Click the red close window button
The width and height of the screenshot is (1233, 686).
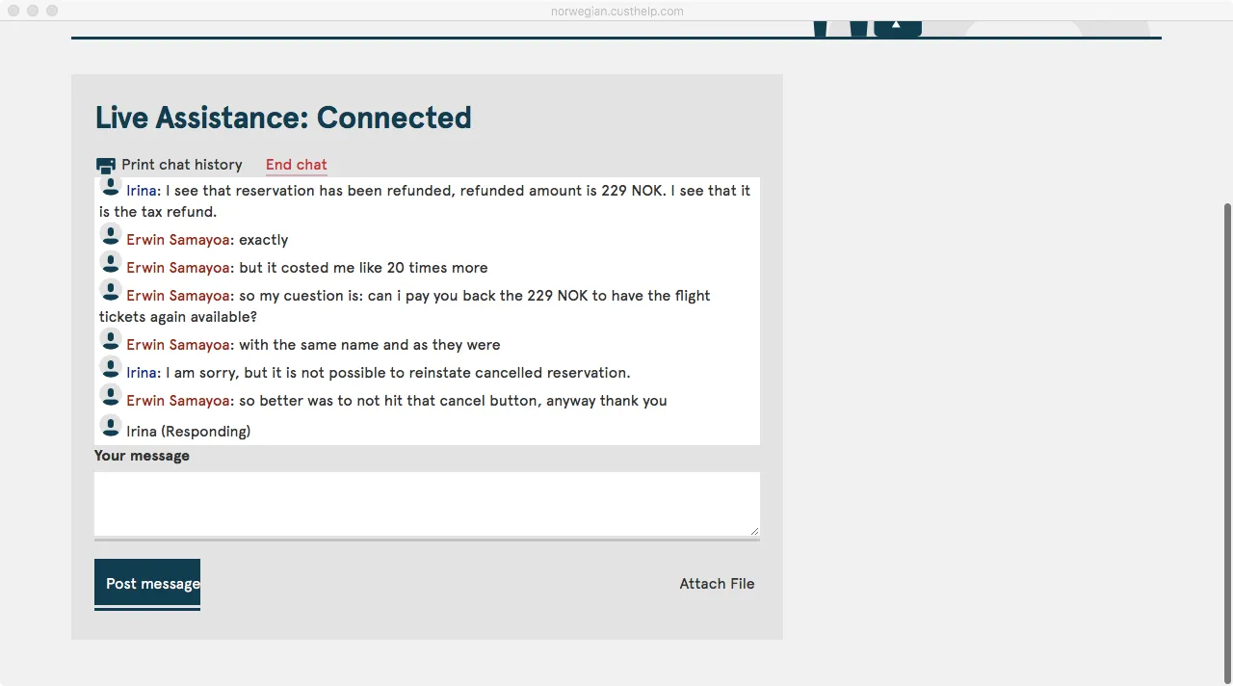(13, 11)
